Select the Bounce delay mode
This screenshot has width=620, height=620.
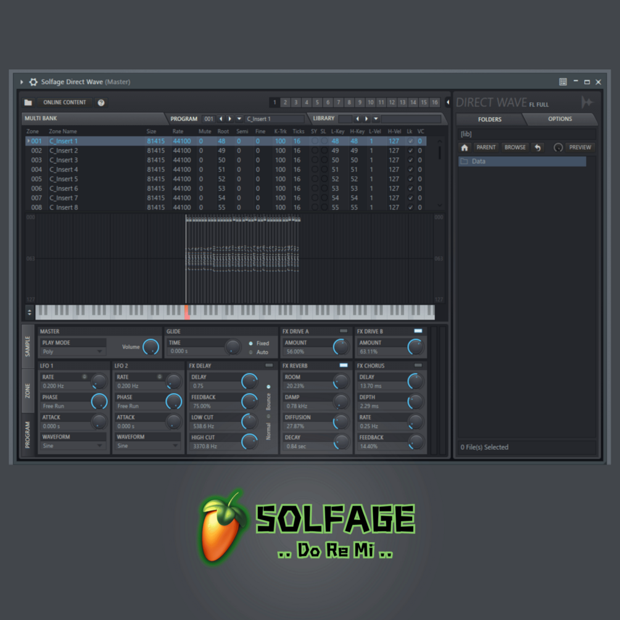pos(268,397)
